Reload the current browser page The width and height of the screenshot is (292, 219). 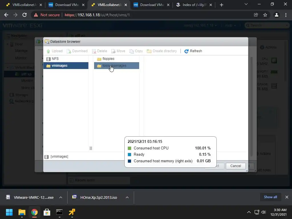(x=25, y=15)
